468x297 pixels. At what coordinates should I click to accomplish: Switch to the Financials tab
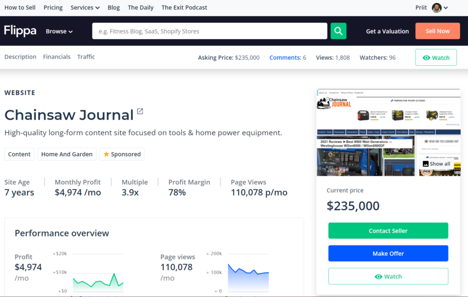57,57
